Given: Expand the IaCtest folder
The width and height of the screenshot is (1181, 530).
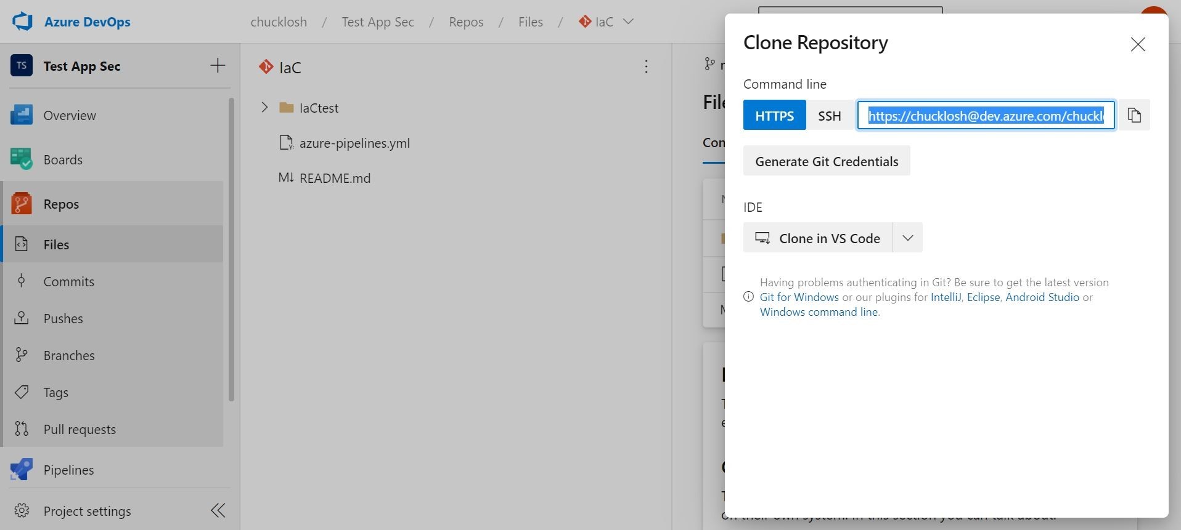Looking at the screenshot, I should click(x=264, y=108).
